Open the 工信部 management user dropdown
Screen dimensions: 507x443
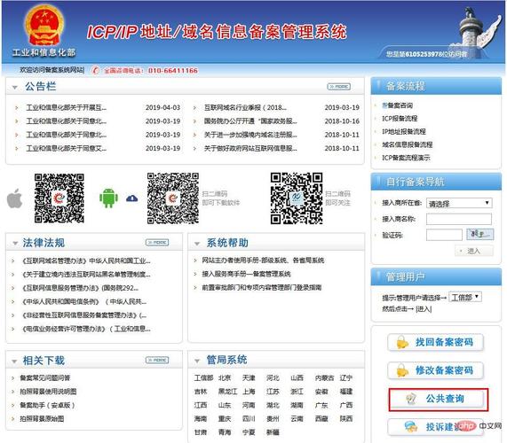pyautogui.click(x=465, y=297)
